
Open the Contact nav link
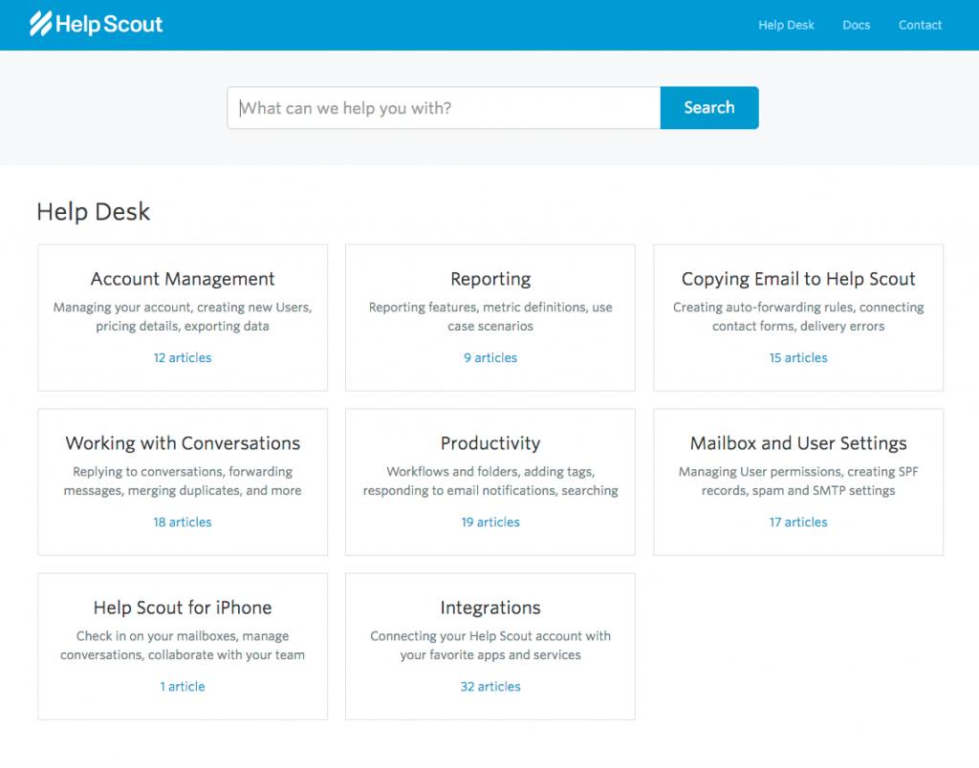click(x=920, y=25)
